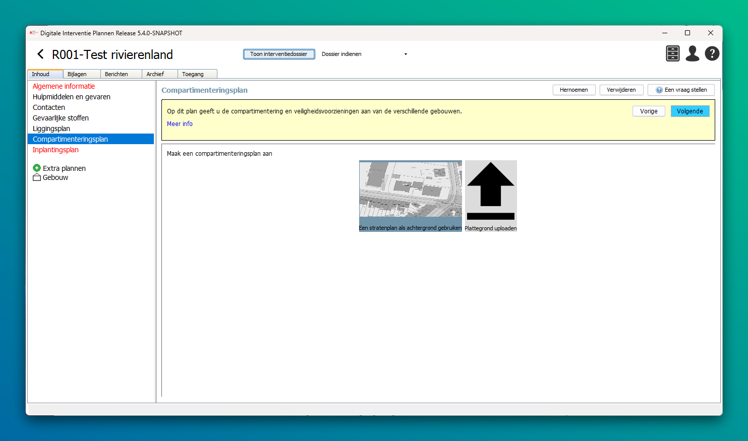
Task: Click the Een vraag stellen button
Action: coord(681,90)
